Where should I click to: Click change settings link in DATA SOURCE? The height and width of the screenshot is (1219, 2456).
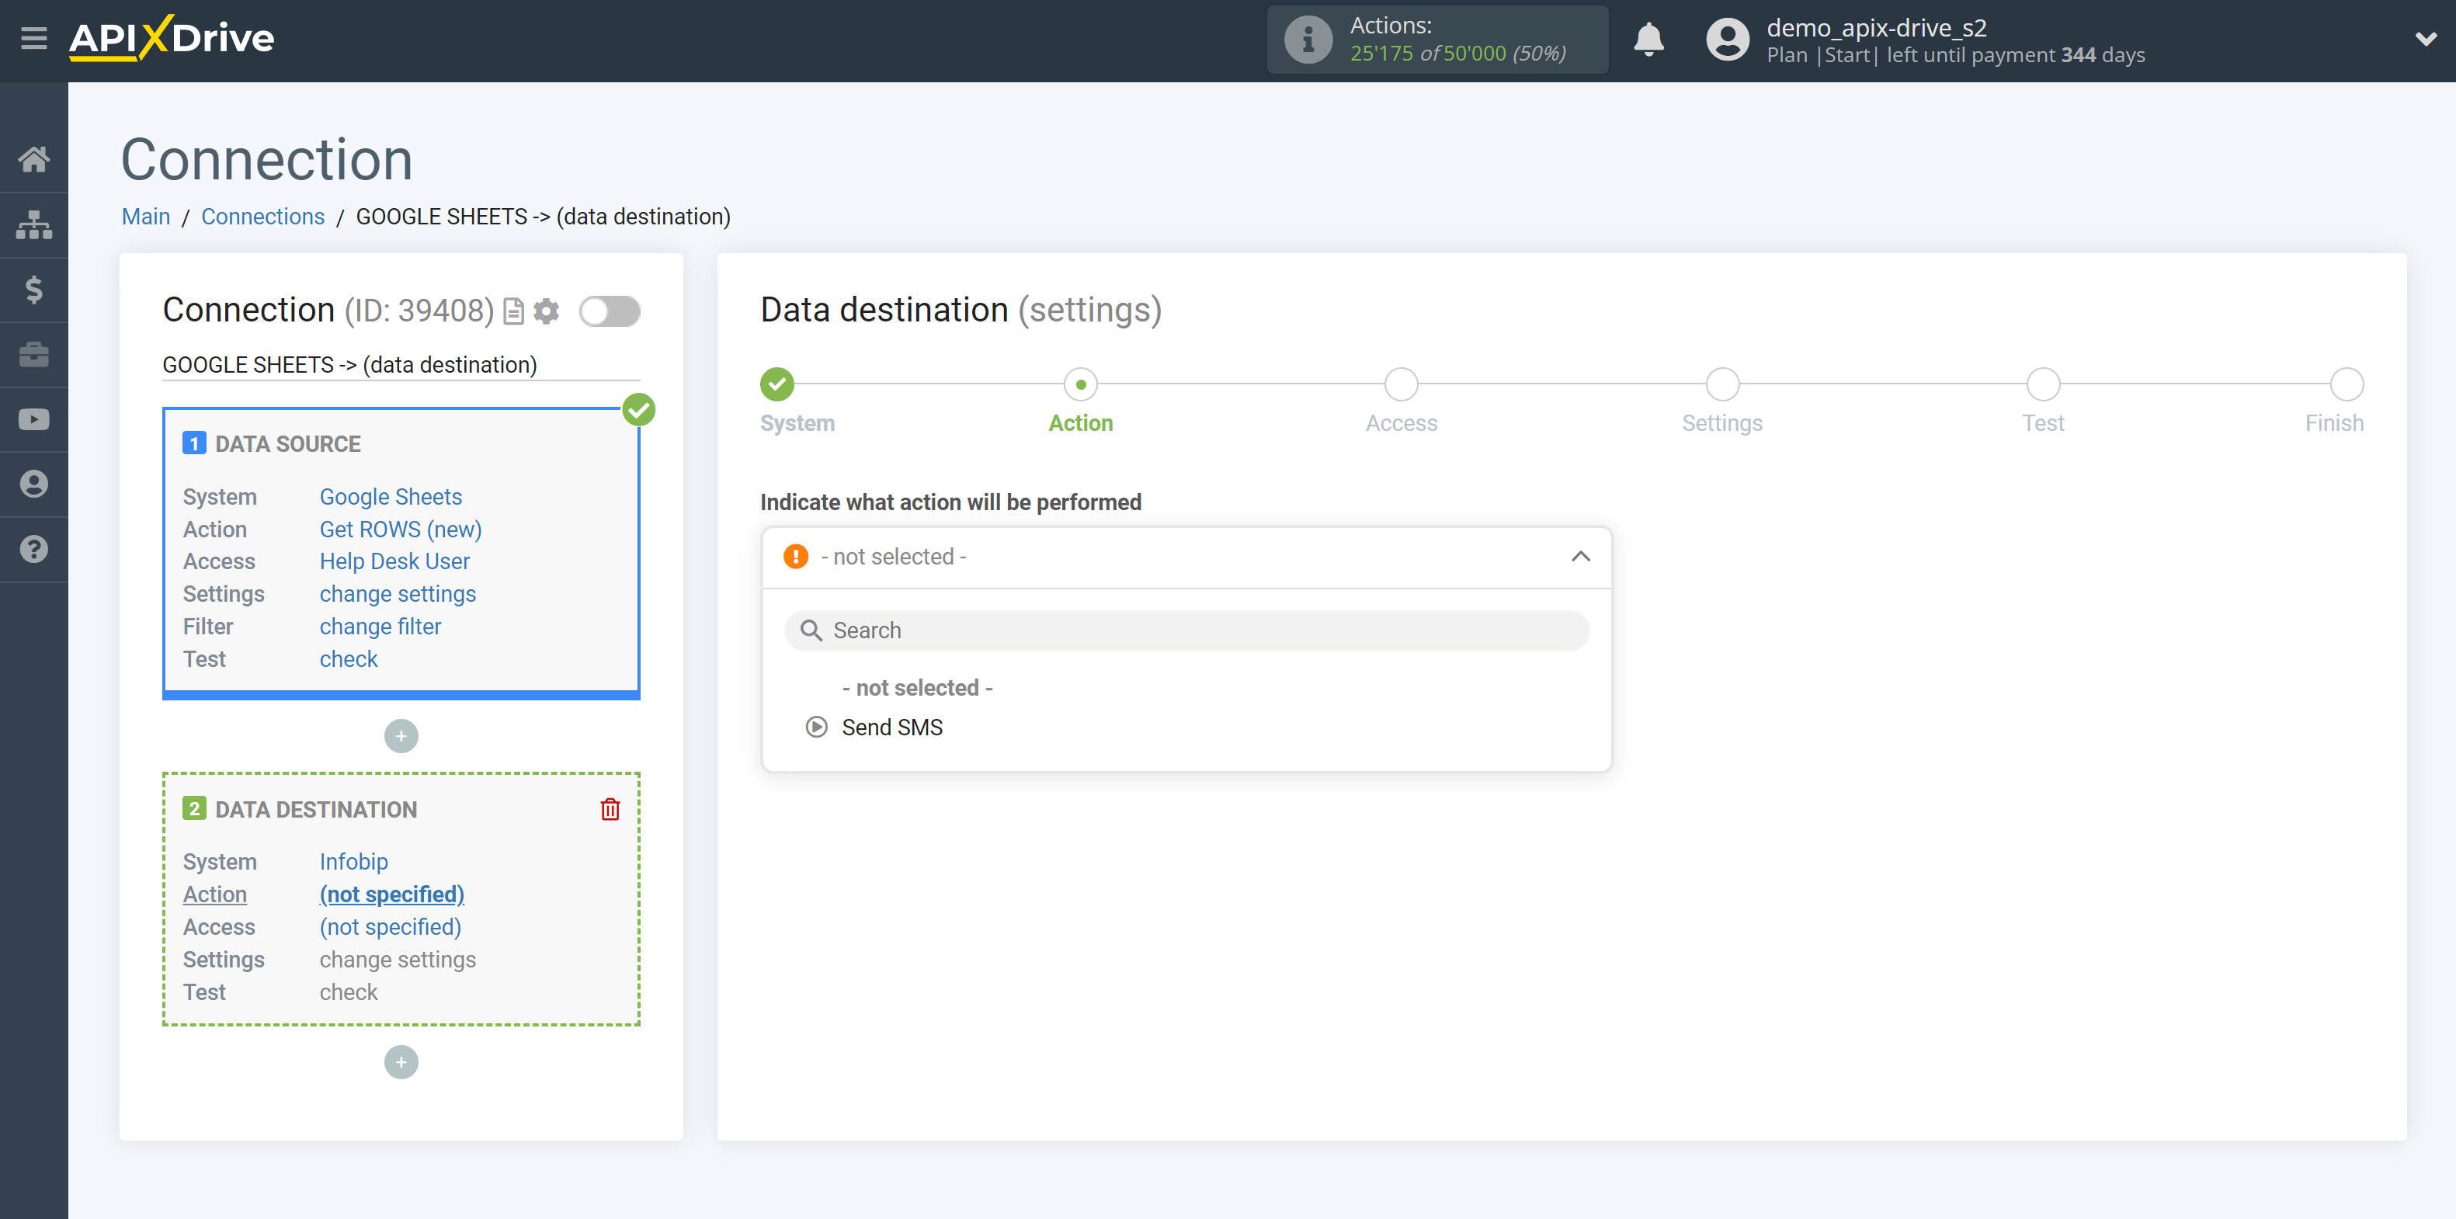(396, 592)
